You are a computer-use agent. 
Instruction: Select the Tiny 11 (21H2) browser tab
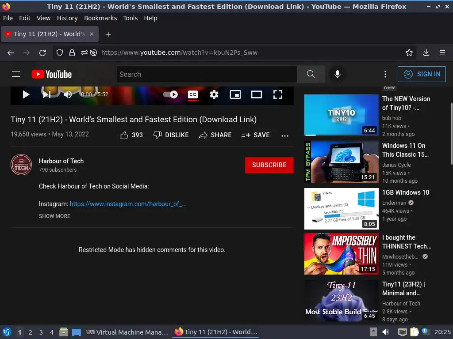click(50, 34)
